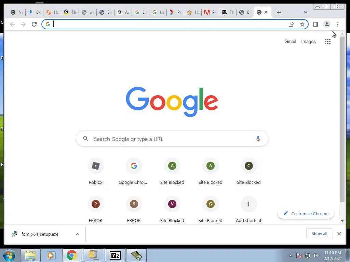Start voice search with microphone
This screenshot has width=350, height=262.
point(258,139)
